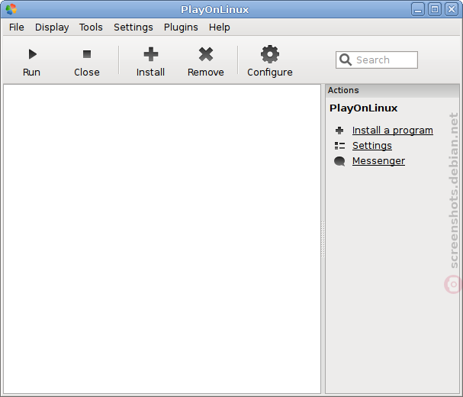463x397 pixels.
Task: Open the Settings link in Actions panel
Action: [x=372, y=146]
